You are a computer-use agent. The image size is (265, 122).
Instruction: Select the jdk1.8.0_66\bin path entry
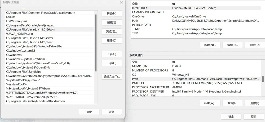(x=49, y=30)
